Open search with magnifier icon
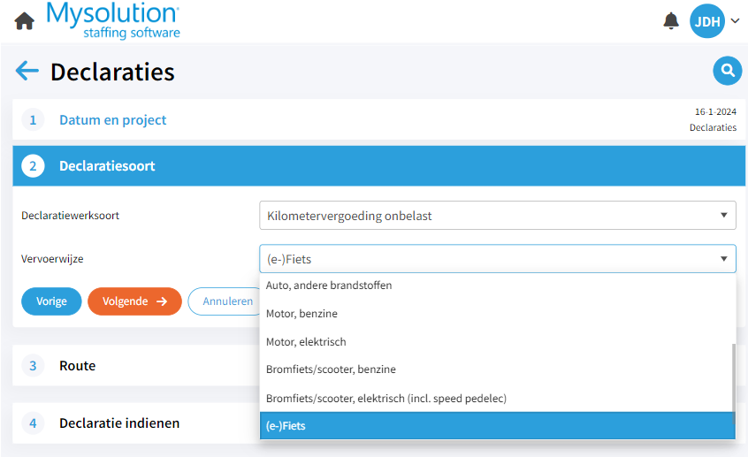748x457 pixels. (x=727, y=71)
